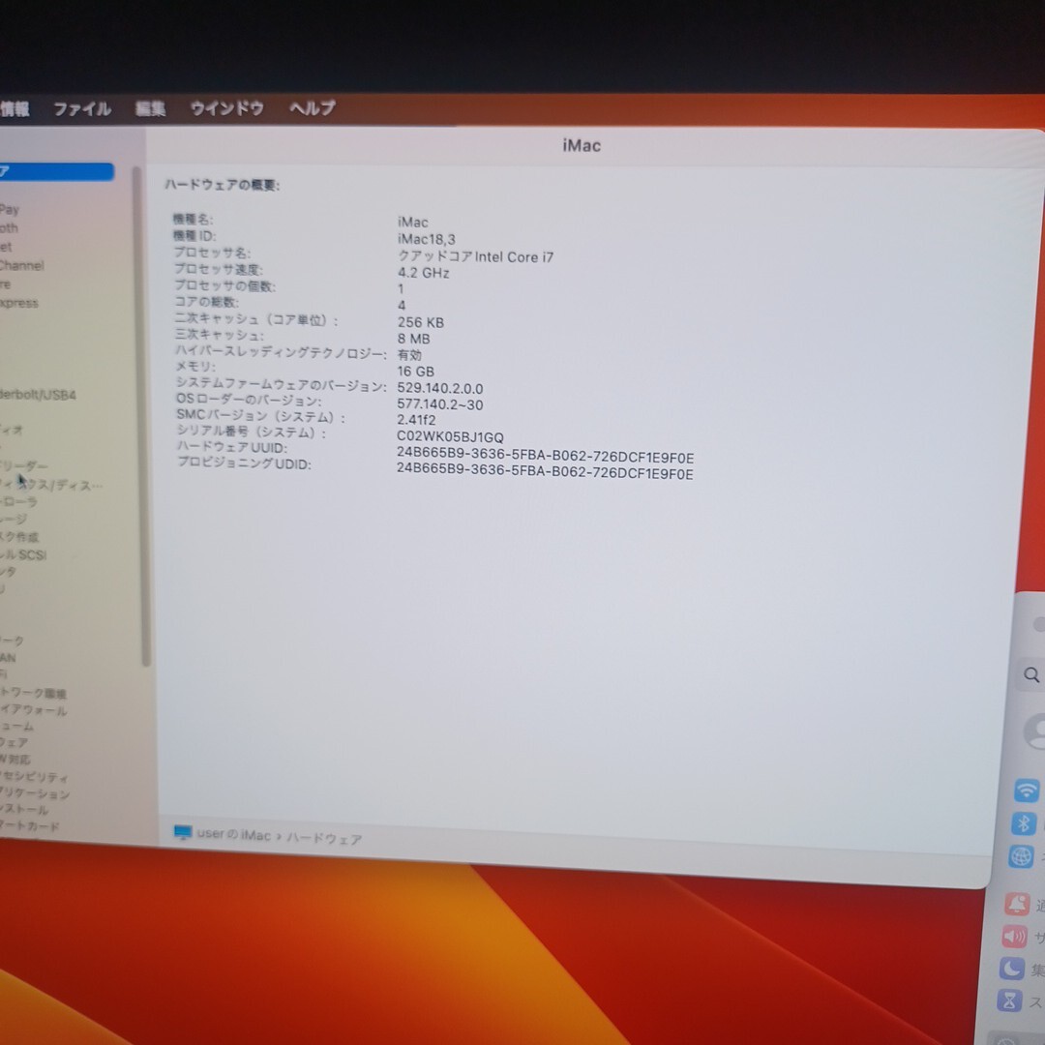Open Screen Time hourglass settings icon
1045x1045 pixels.
tap(1009, 1000)
